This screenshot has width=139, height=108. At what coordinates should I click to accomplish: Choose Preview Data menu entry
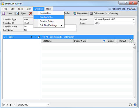(49, 21)
